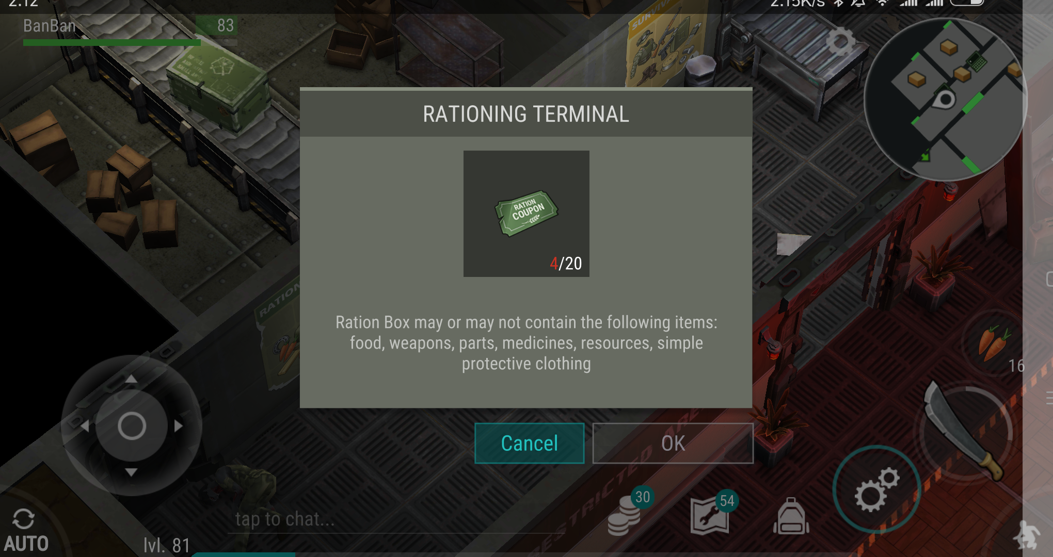Tap the BanBan green health bar
This screenshot has height=557, width=1053.
click(111, 42)
